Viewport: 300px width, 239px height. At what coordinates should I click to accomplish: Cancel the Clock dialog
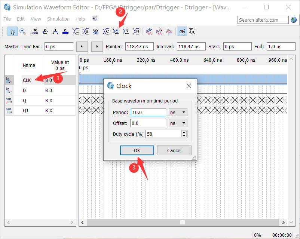click(174, 150)
